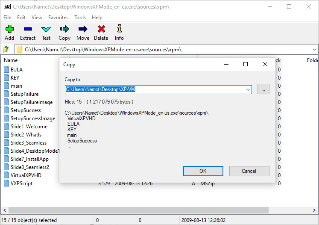Select the Slide4_DesktopMode1 file icon

pos(6,151)
